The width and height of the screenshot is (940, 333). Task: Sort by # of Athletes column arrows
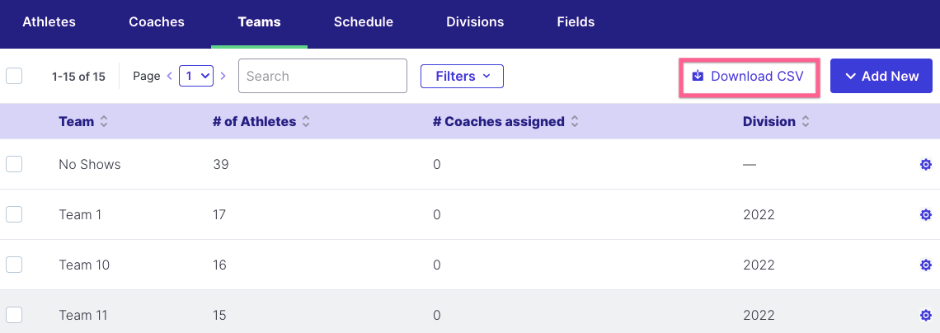tap(306, 122)
